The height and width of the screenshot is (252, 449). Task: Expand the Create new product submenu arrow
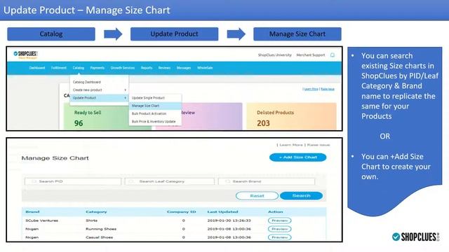coord(125,90)
